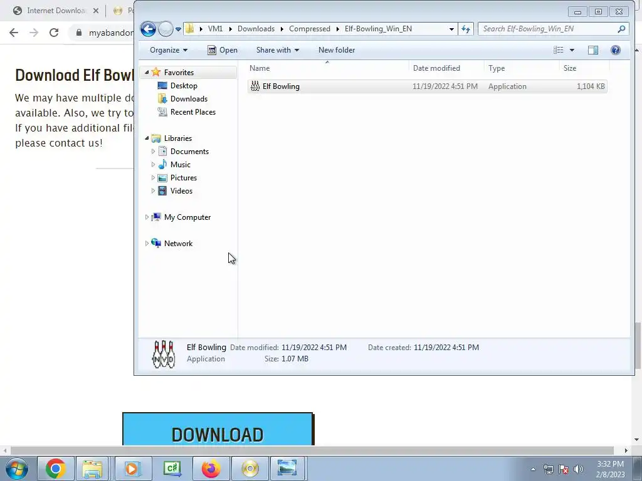Select Libraries in navigation pane
642x481 pixels.
click(177, 138)
